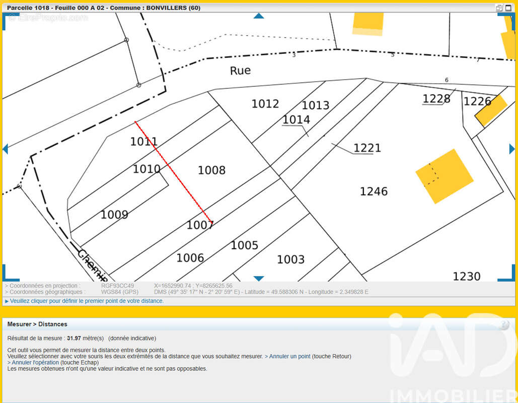Select parcel 1246 label on the map
The image size is (518, 403).
coord(374,191)
